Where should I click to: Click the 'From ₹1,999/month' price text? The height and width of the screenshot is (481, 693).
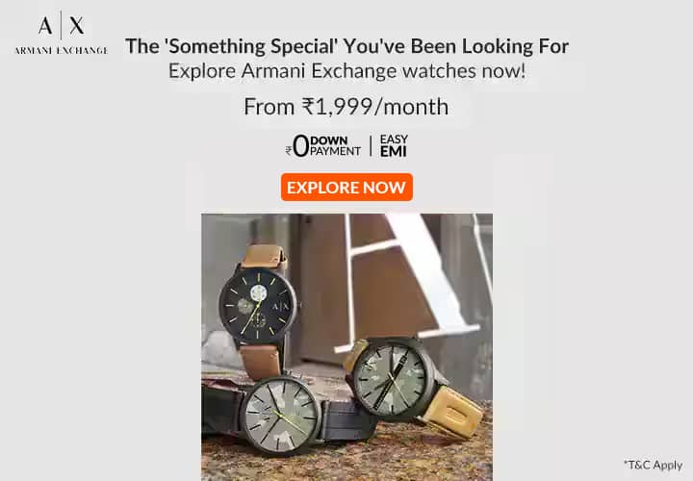coord(346,107)
